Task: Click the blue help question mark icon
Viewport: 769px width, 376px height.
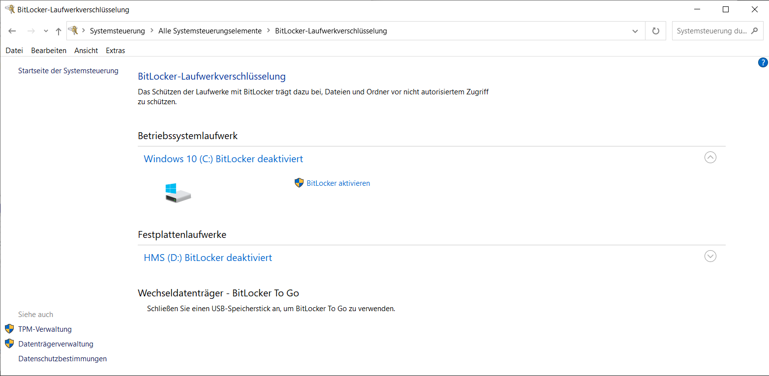Action: point(763,62)
